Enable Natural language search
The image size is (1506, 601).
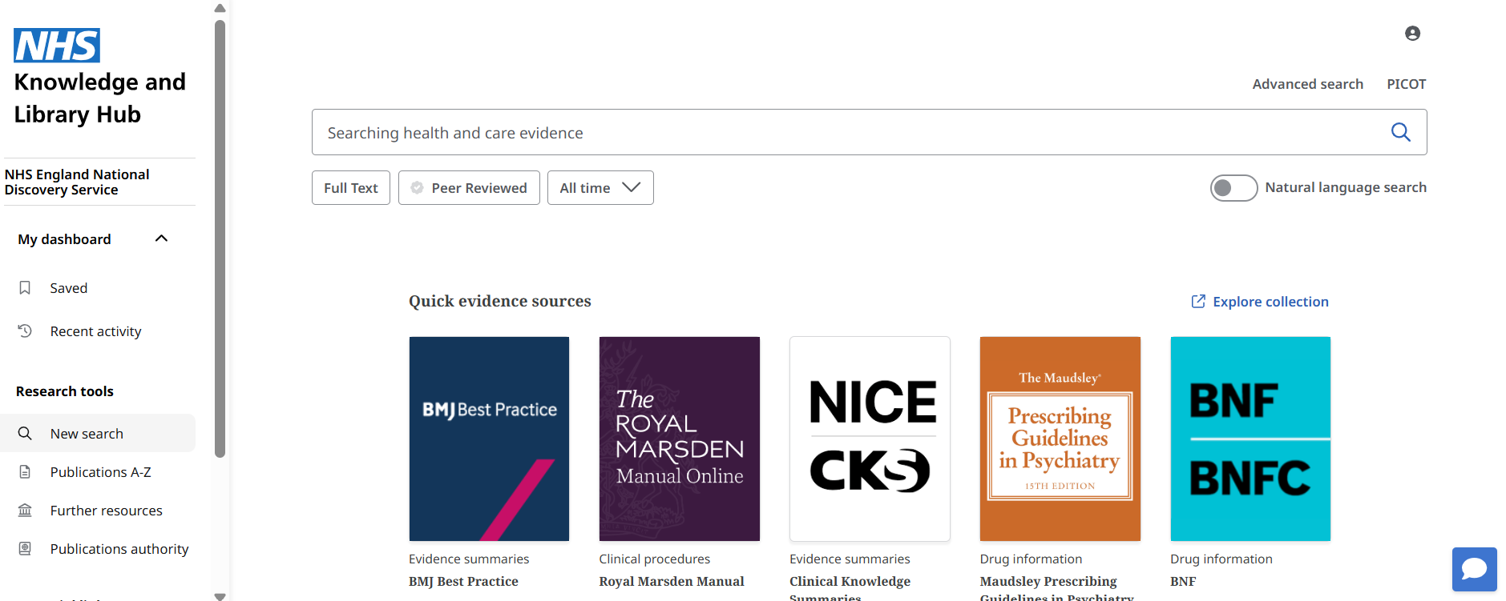[1233, 187]
